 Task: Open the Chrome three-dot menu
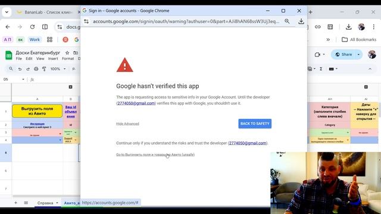[x=374, y=27]
